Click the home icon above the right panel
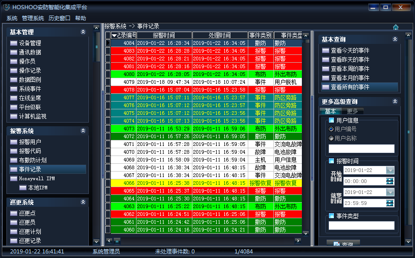The height and width of the screenshot is (258, 415). click(x=396, y=27)
